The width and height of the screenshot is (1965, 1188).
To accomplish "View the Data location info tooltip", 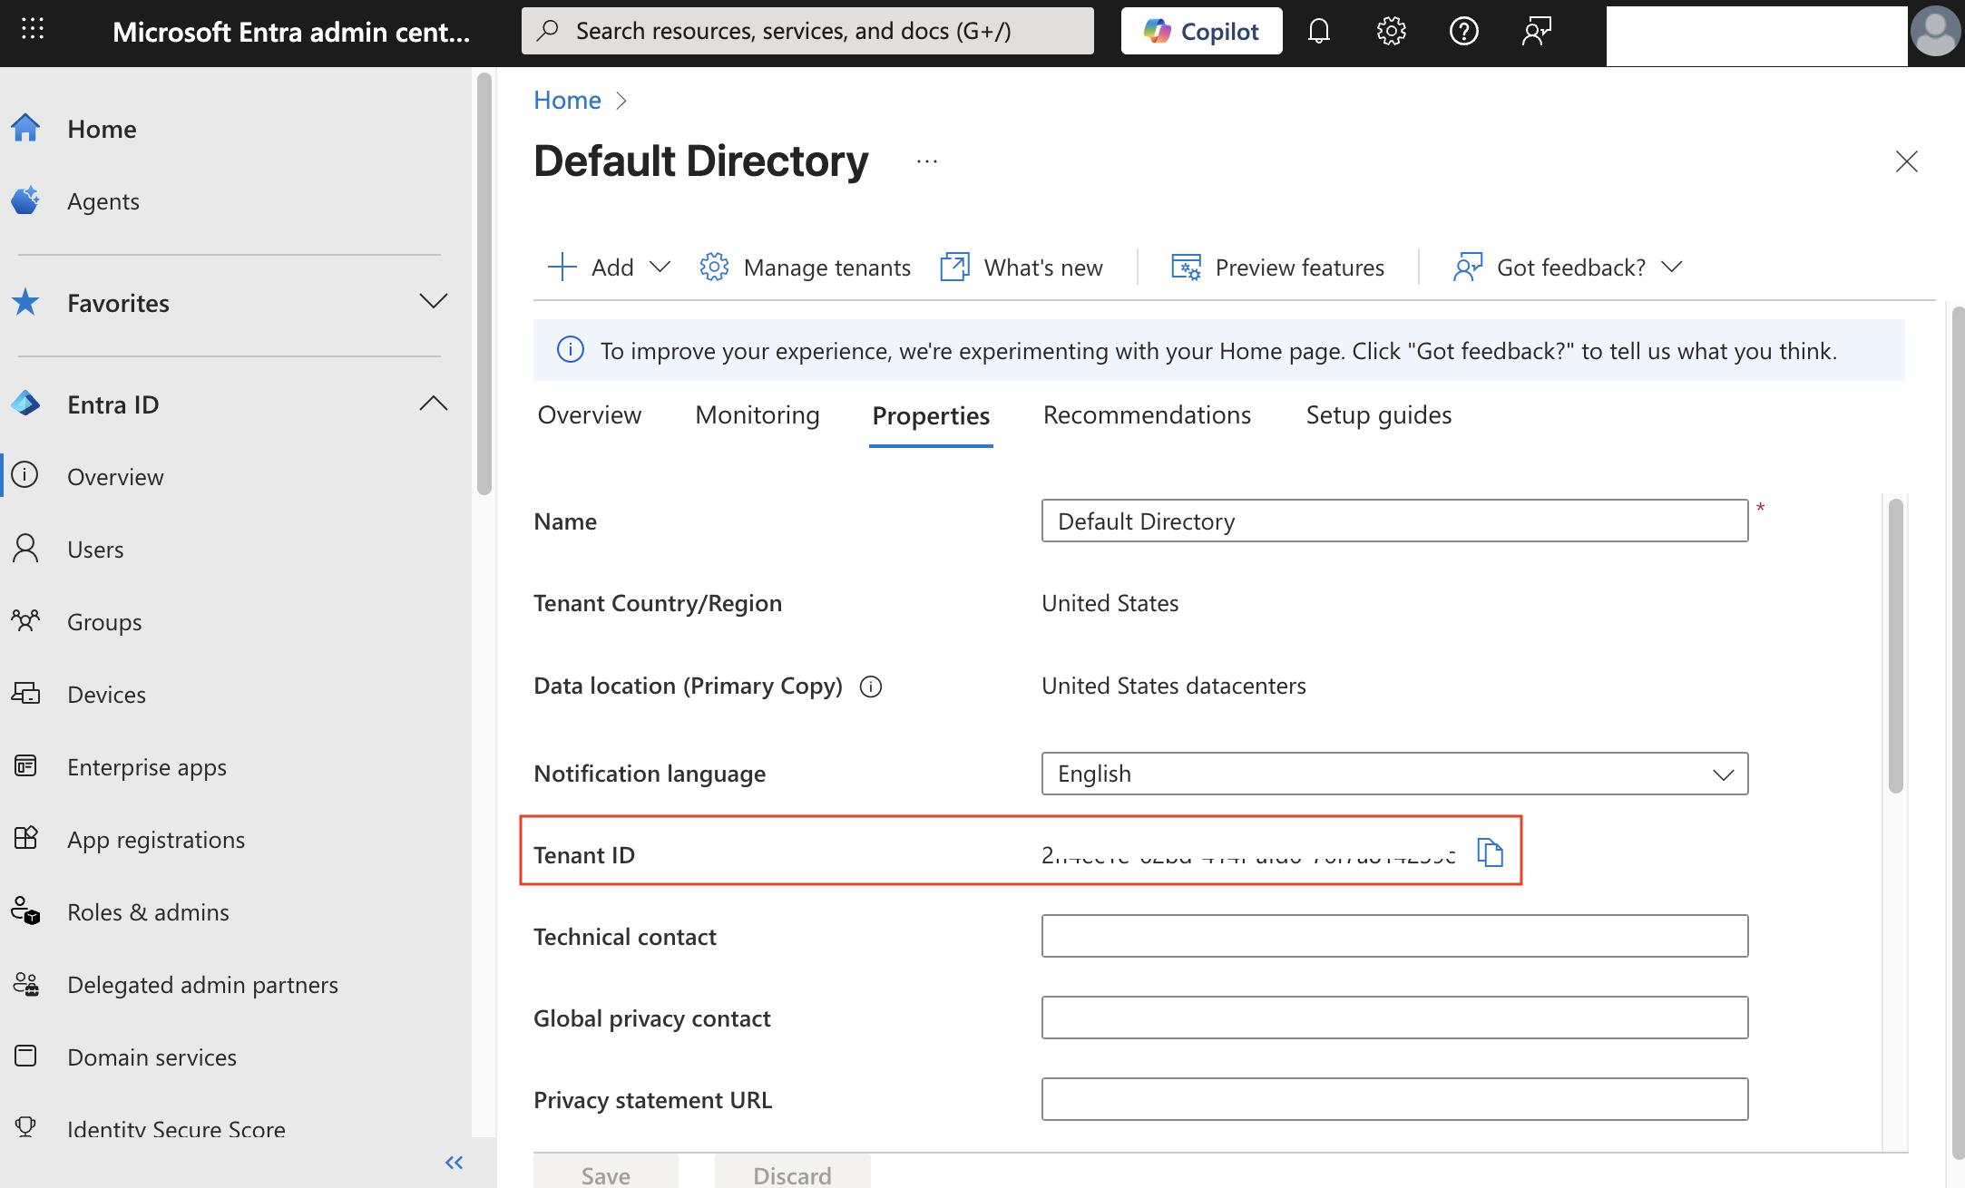I will click(870, 687).
